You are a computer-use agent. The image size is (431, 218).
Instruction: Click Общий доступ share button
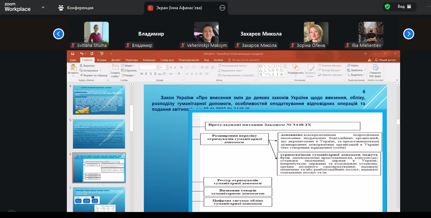pos(385,60)
